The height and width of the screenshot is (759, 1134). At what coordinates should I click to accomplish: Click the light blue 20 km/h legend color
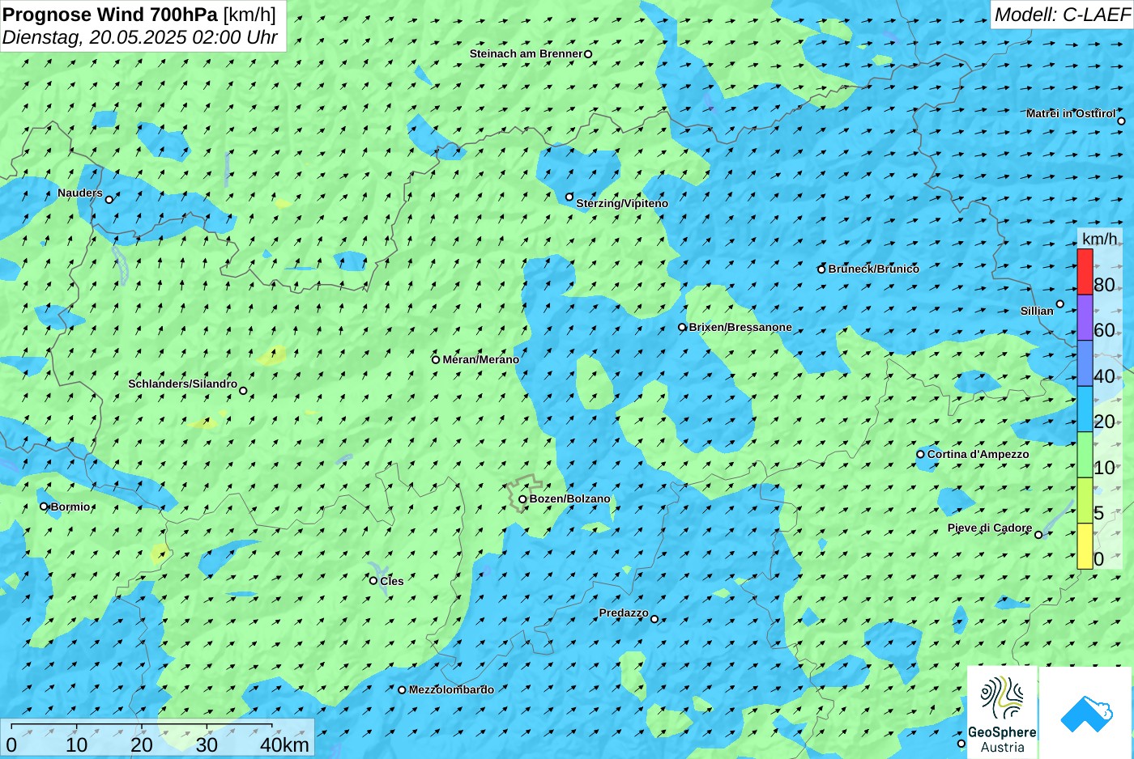pos(1085,409)
